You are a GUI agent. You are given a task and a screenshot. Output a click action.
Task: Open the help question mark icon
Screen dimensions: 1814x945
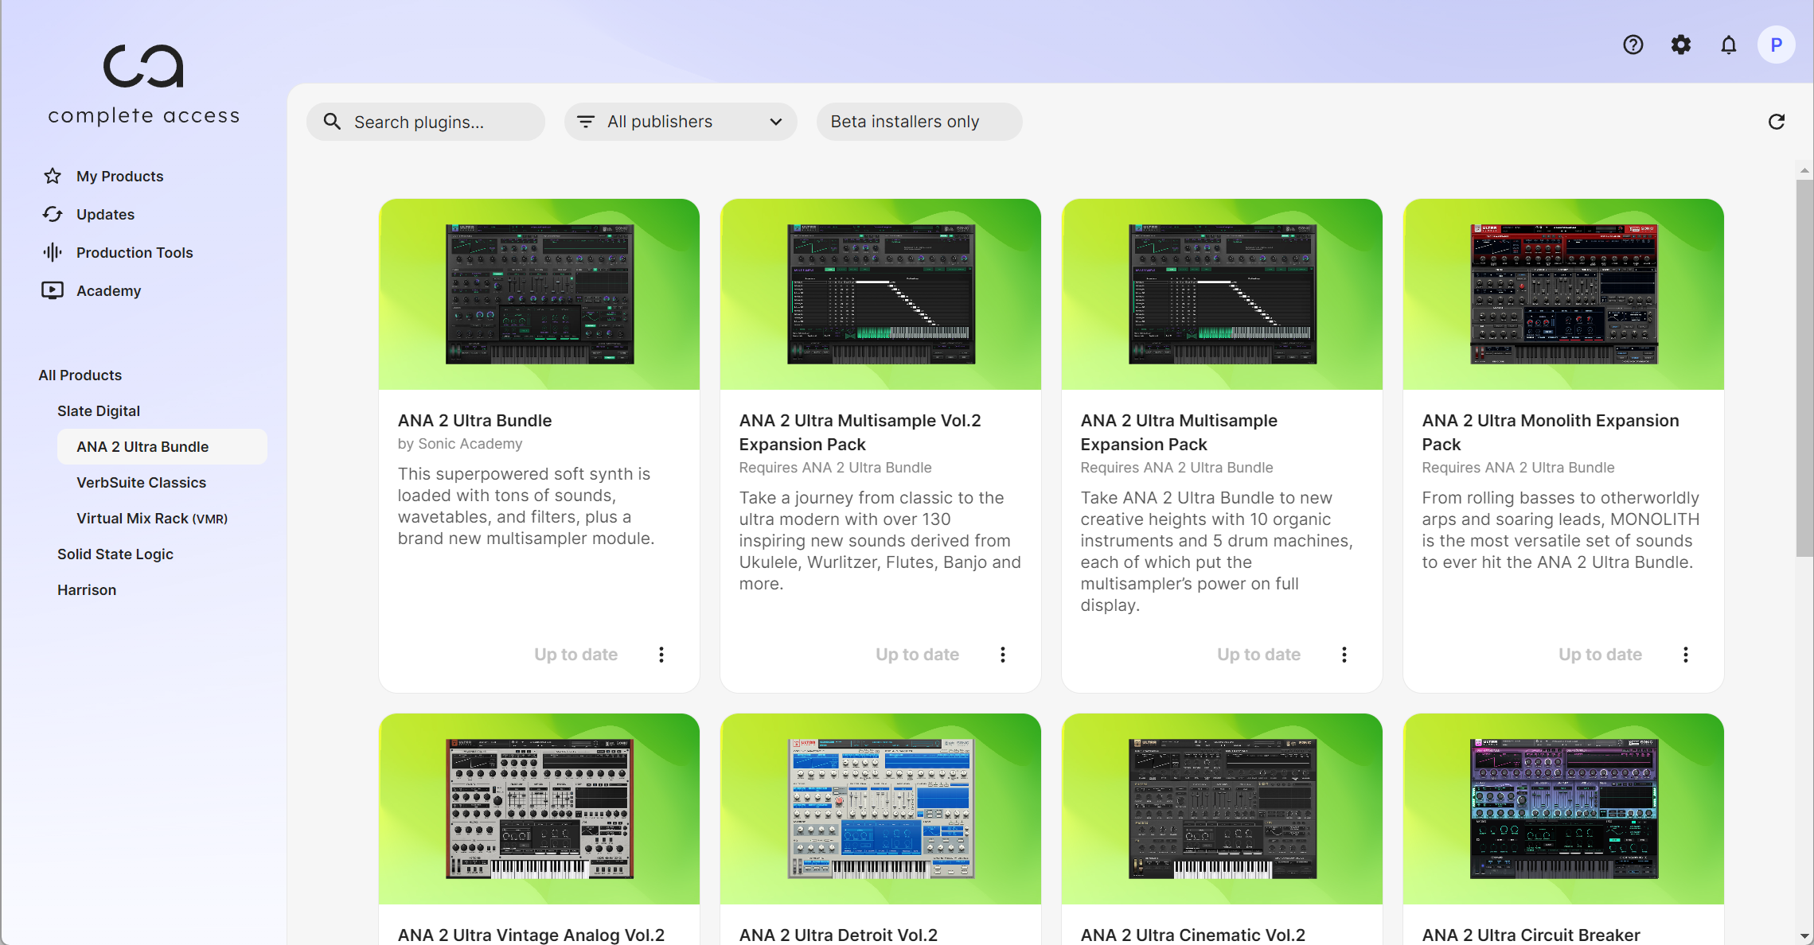tap(1633, 45)
